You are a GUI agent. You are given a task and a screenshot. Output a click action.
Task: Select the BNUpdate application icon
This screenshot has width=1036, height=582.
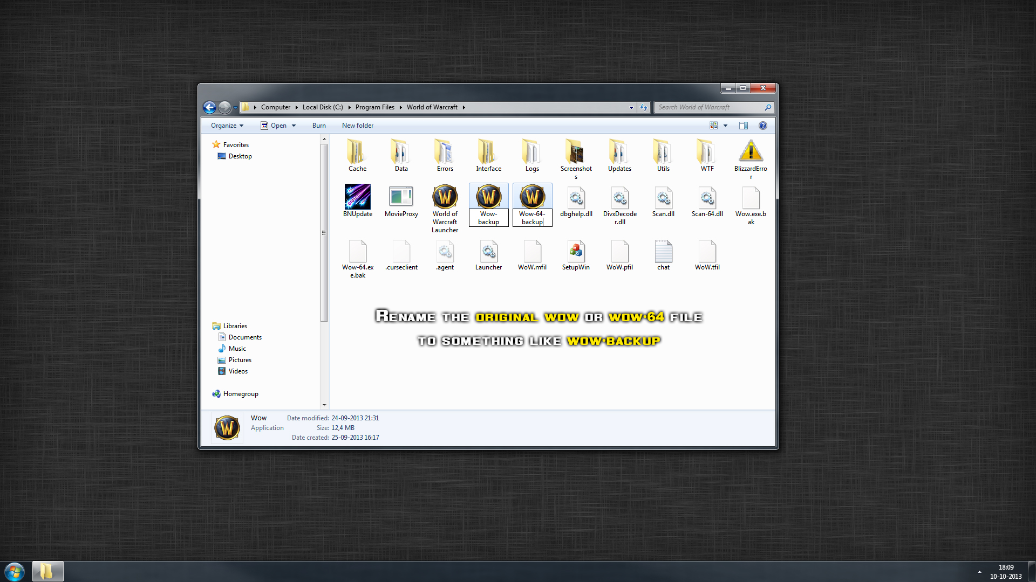tap(357, 197)
